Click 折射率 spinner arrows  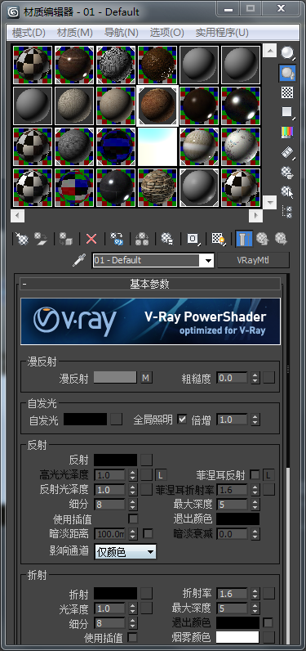[x=255, y=593]
